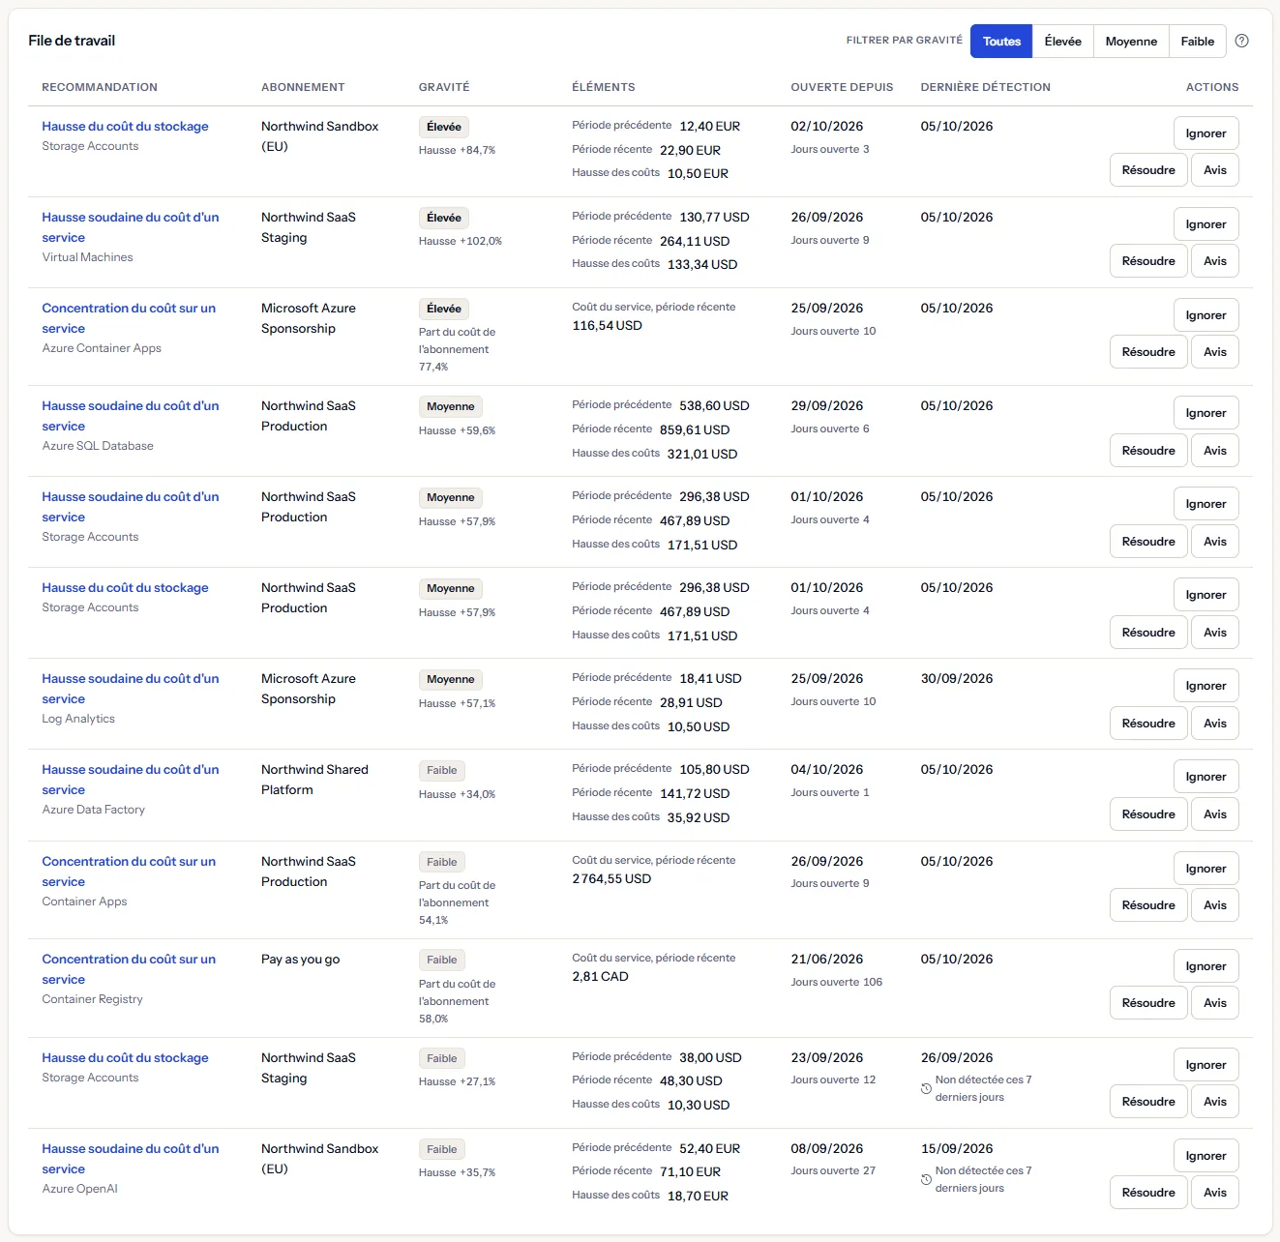Click the File de travail heading
This screenshot has height=1242, width=1280.
pos(72,41)
